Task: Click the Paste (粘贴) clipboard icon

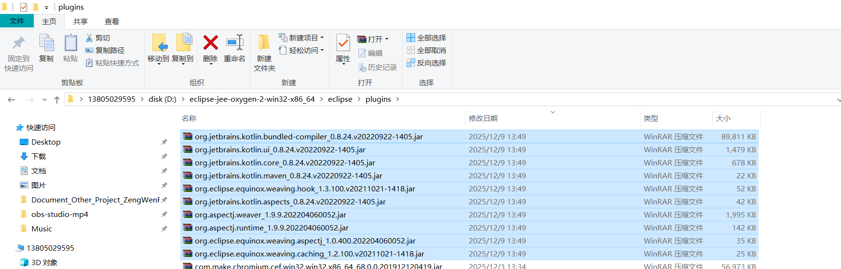Action: pyautogui.click(x=70, y=43)
